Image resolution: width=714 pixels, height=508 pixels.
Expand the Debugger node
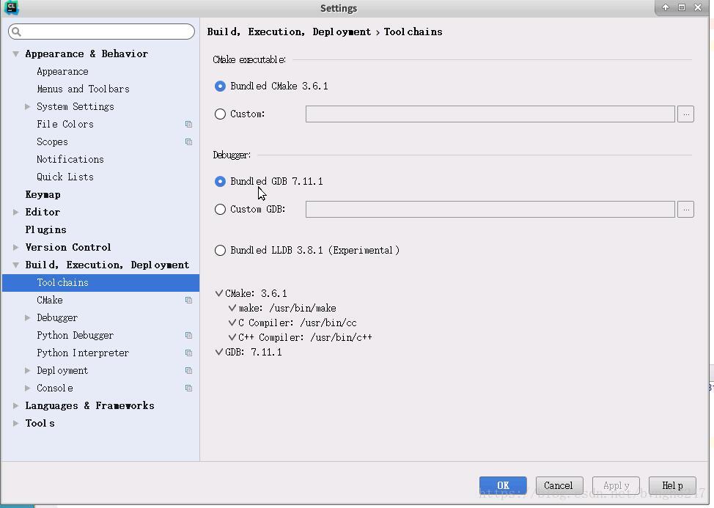pyautogui.click(x=27, y=317)
